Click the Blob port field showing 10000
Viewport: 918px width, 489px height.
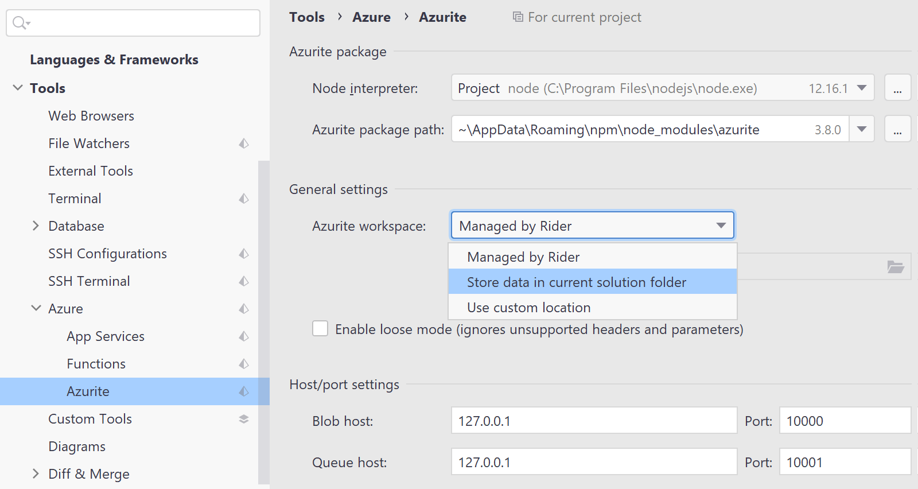[845, 421]
